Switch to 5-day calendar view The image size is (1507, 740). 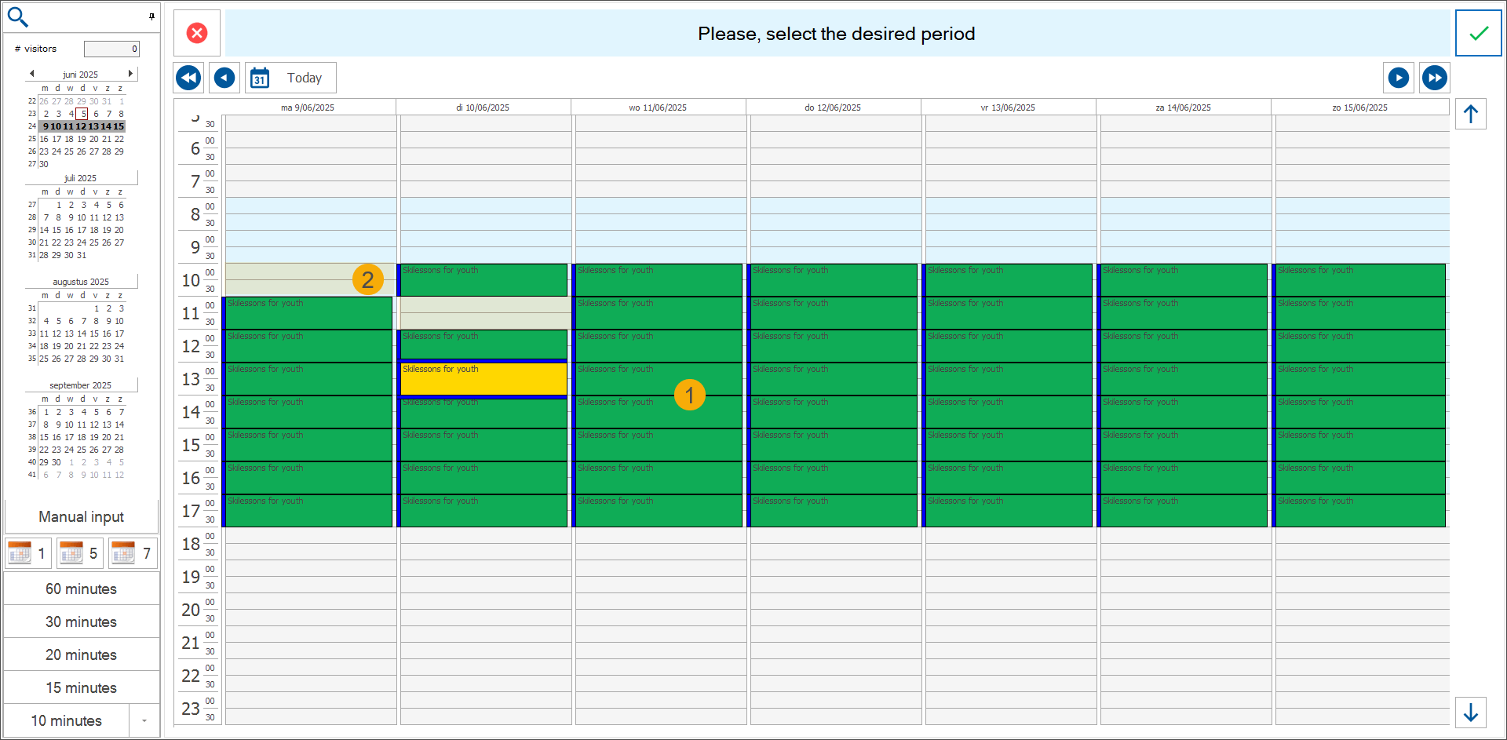[80, 553]
